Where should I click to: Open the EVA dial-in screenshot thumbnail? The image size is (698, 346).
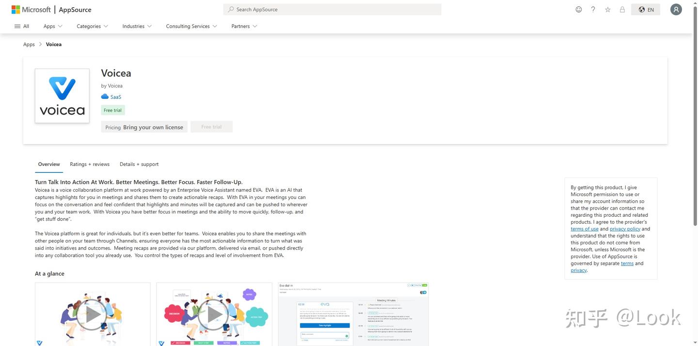coord(353,314)
